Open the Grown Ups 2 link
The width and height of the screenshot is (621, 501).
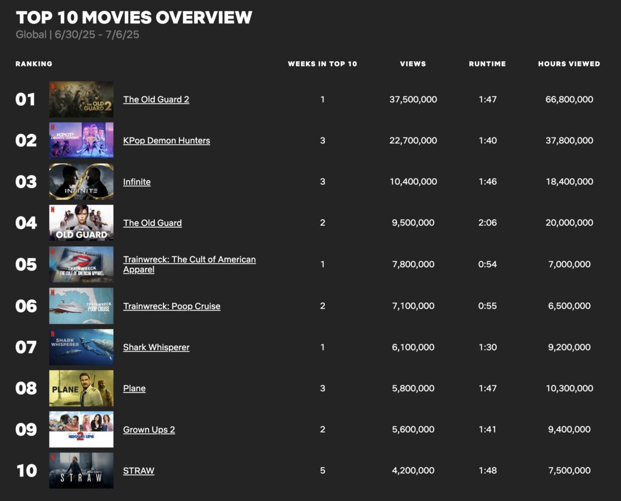pyautogui.click(x=149, y=429)
